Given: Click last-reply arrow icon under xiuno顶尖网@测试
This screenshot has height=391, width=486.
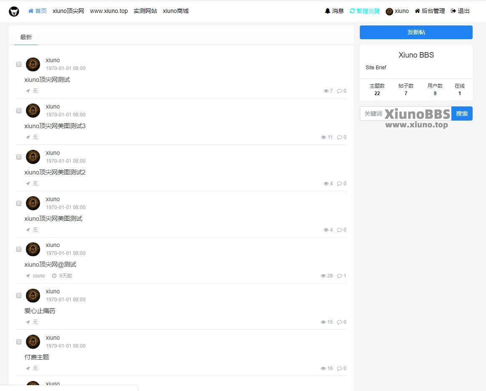Looking at the screenshot, I should 28,276.
